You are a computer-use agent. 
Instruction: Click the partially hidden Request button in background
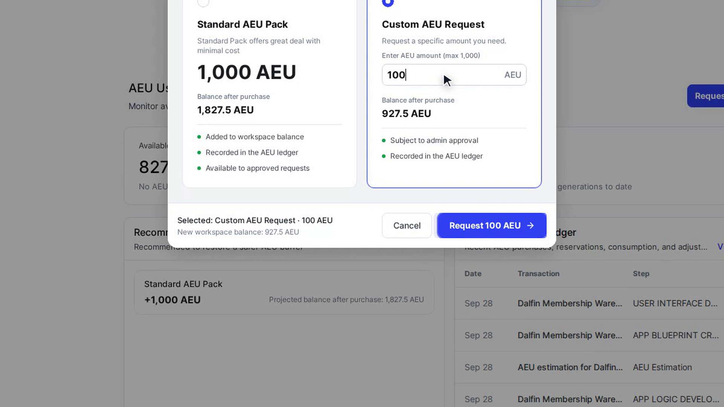706,96
